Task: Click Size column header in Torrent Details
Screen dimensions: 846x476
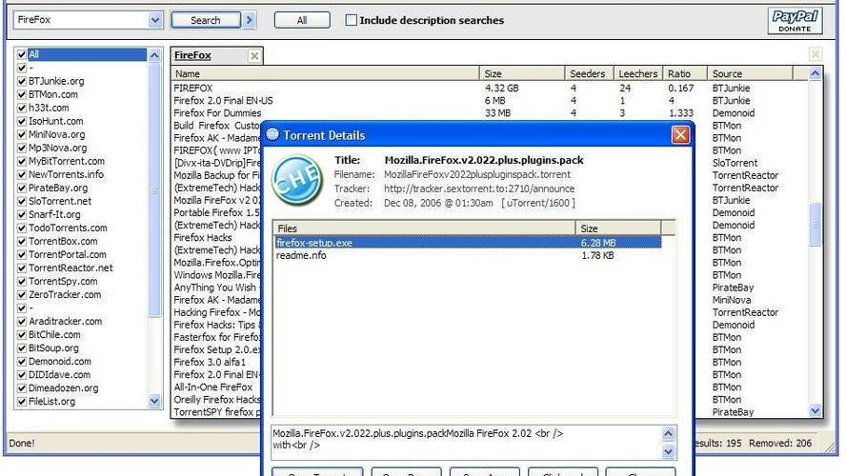Action: [618, 228]
